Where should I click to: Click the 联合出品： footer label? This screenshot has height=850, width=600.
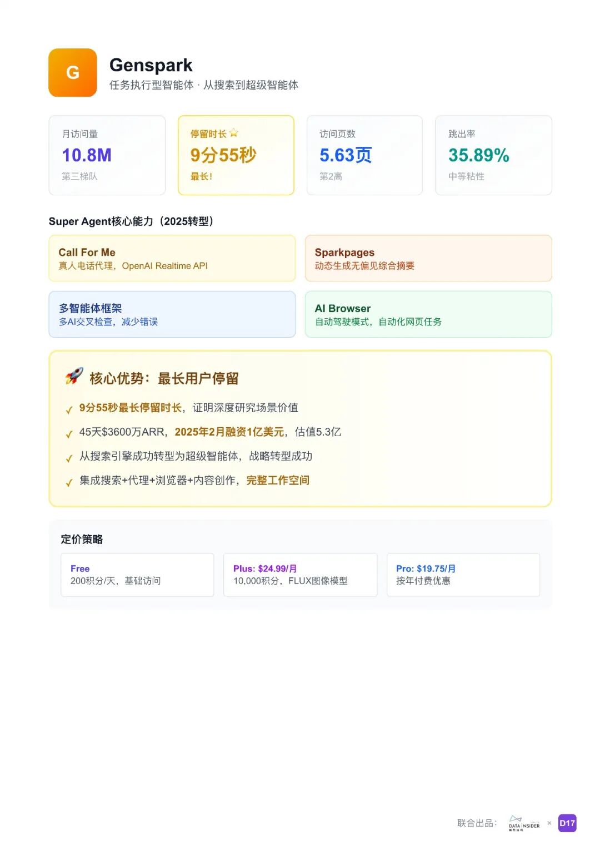coord(477,823)
